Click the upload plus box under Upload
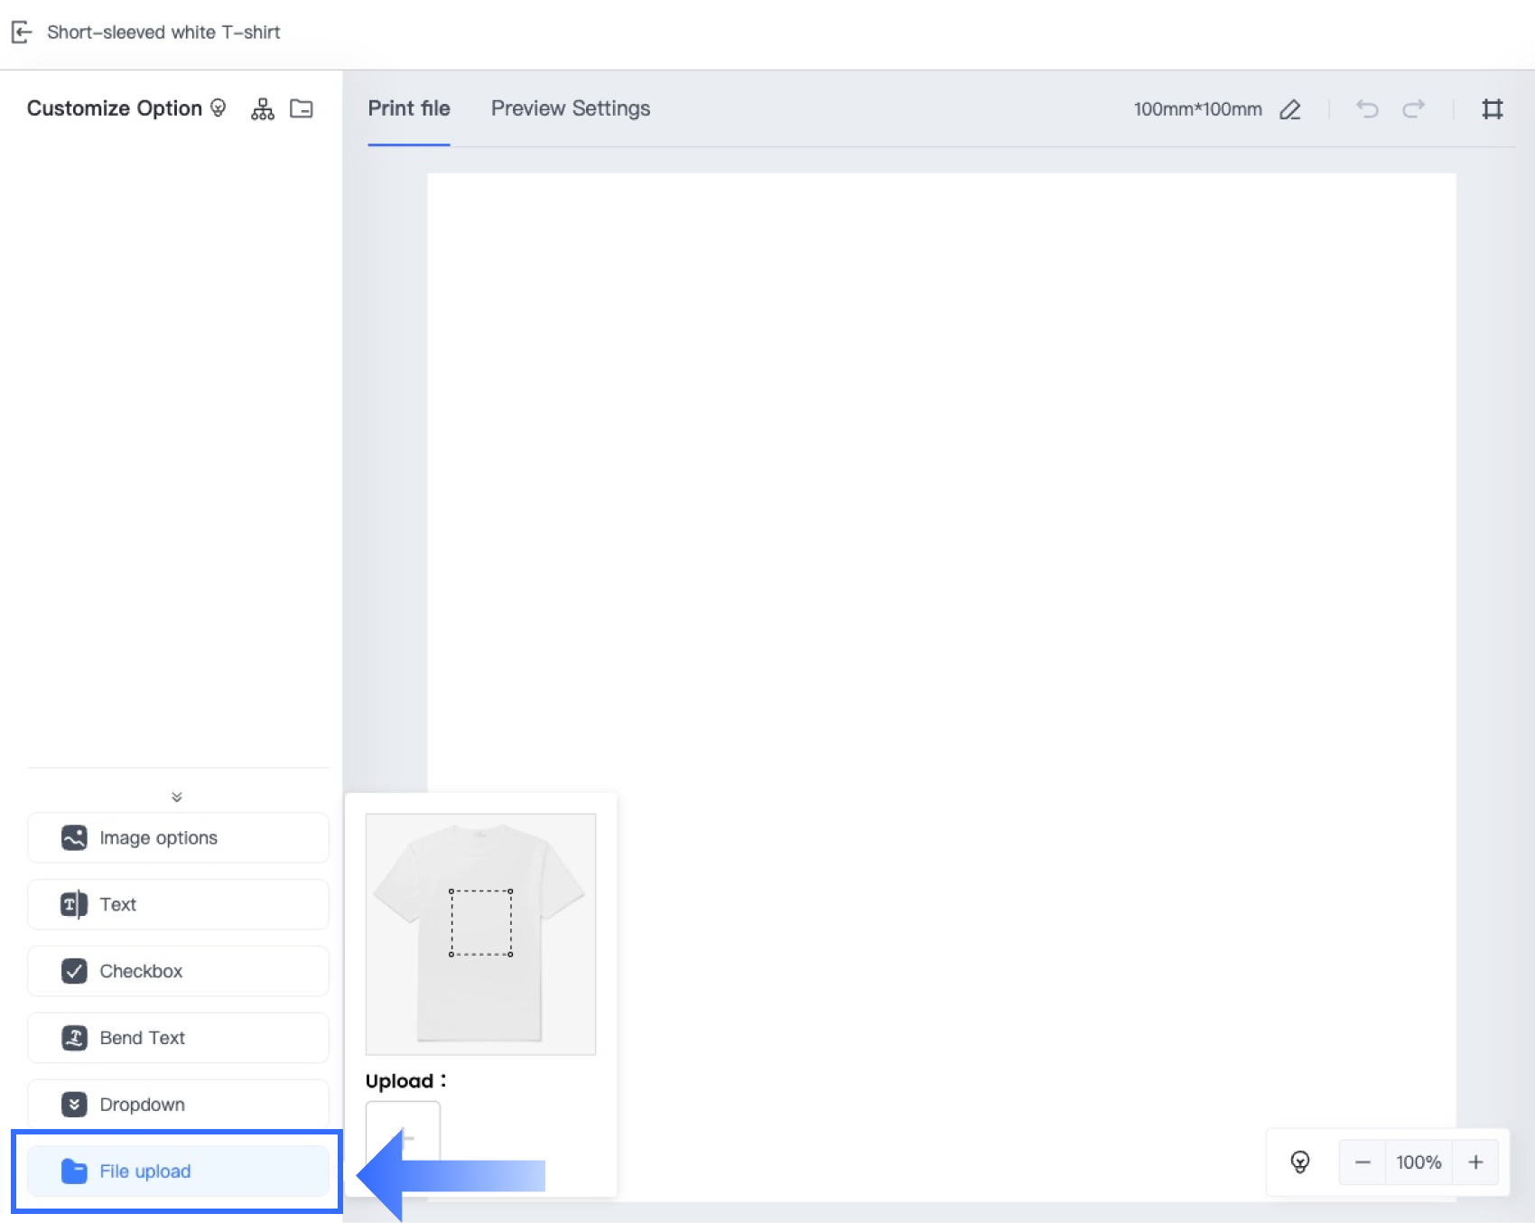Image resolution: width=1535 pixels, height=1223 pixels. (x=403, y=1136)
